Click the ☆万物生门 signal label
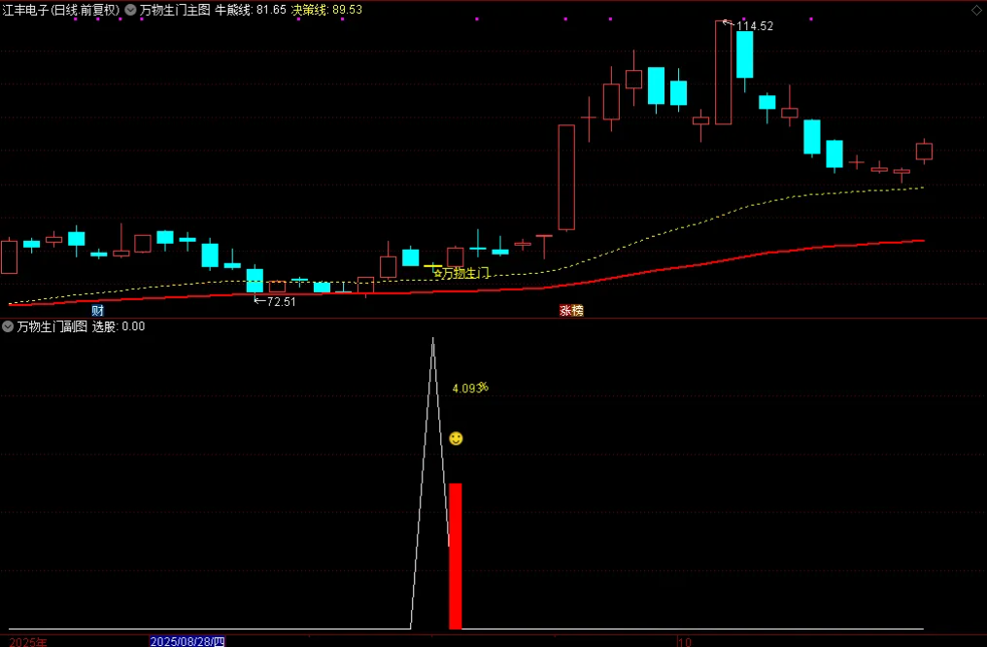Screen dimensions: 987x647 point(461,273)
